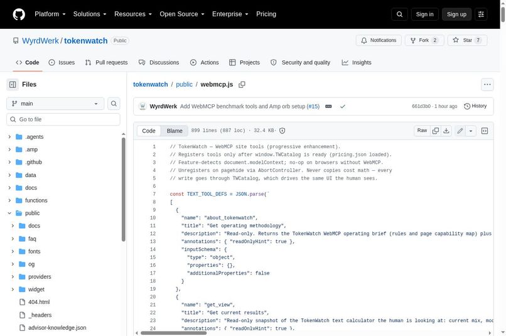This screenshot has height=336, width=506.
Task: Expand the data folder
Action: coord(9,175)
